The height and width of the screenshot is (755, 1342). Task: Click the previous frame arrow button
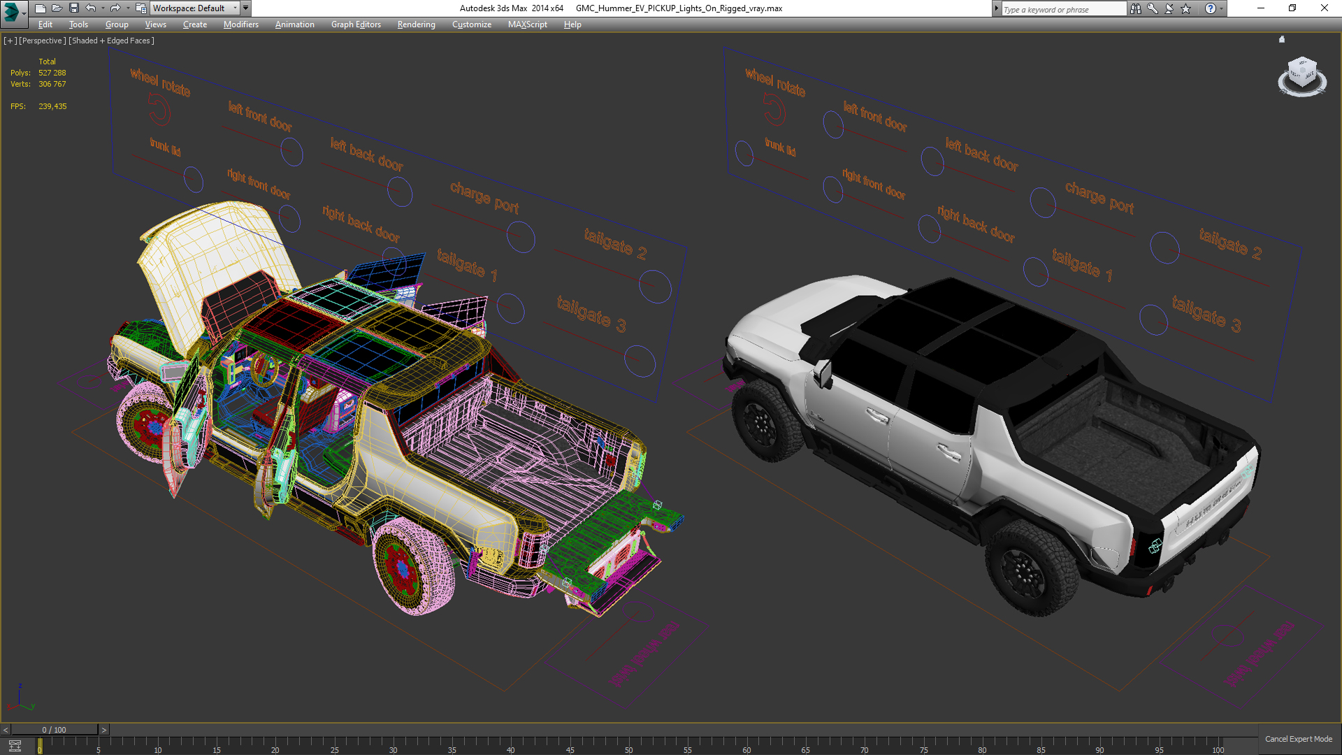6,730
